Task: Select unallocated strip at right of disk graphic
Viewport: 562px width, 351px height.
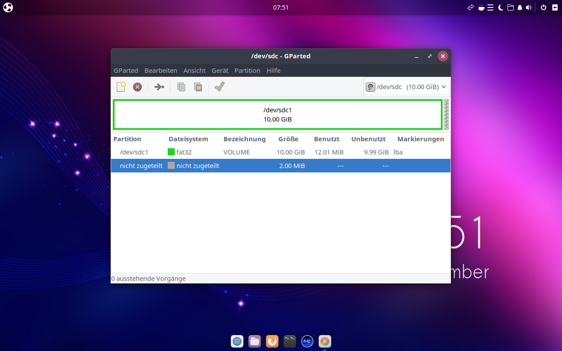Action: click(447, 115)
